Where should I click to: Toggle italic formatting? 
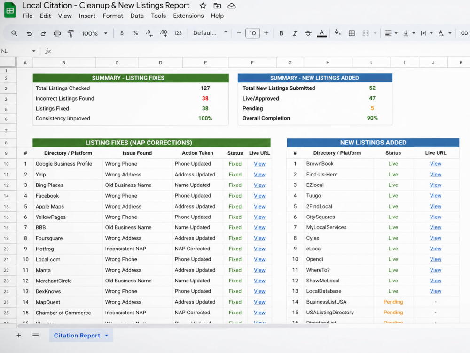[295, 33]
